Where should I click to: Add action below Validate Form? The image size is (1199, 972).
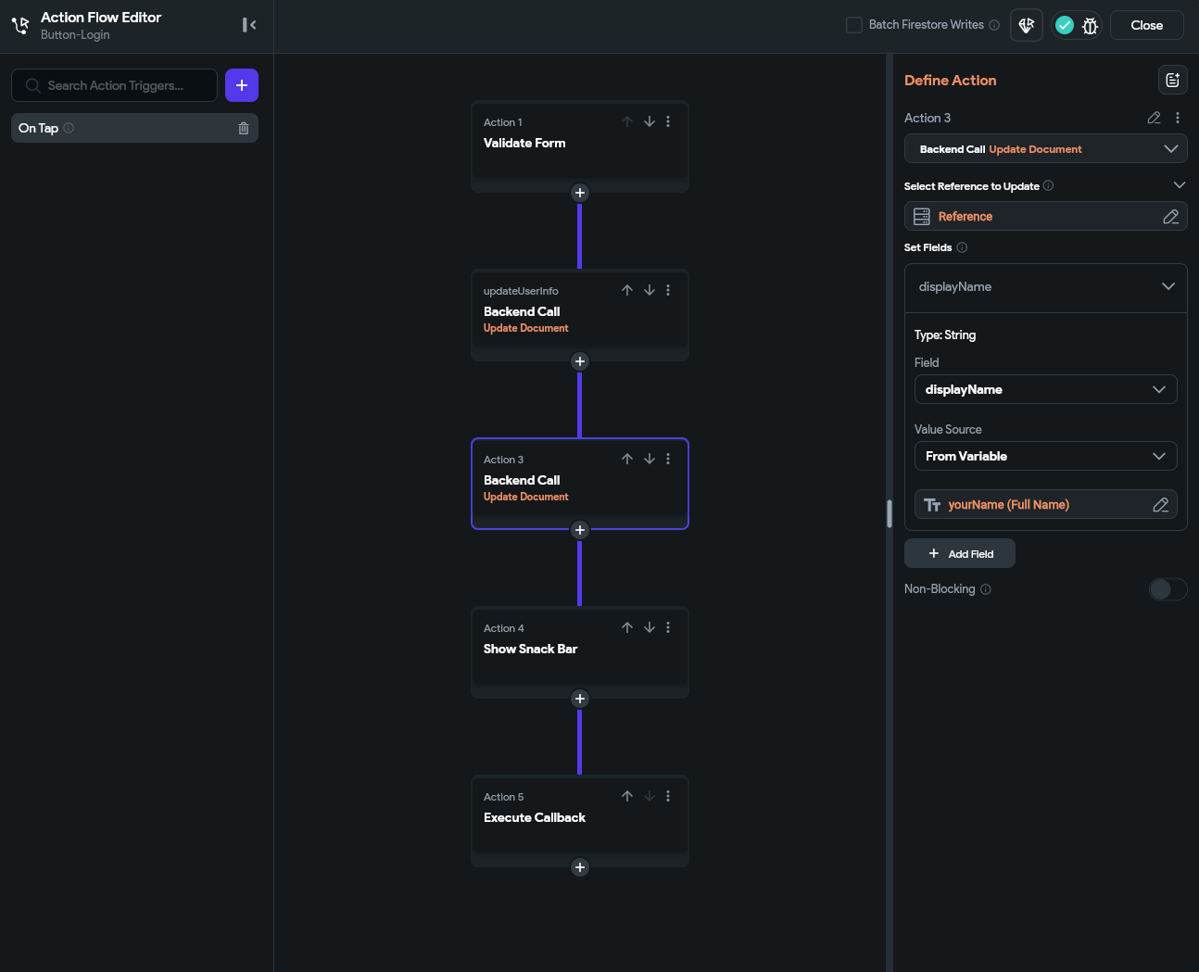[x=580, y=193]
